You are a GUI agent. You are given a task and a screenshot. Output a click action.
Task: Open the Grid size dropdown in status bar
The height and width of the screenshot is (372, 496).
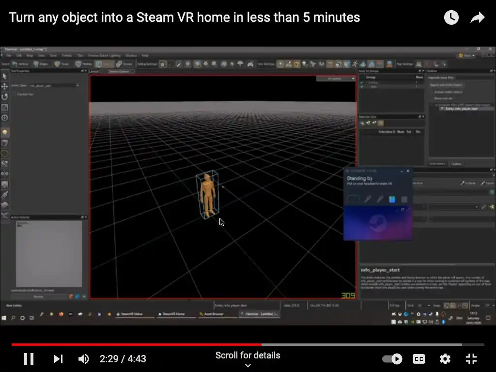[x=423, y=306]
